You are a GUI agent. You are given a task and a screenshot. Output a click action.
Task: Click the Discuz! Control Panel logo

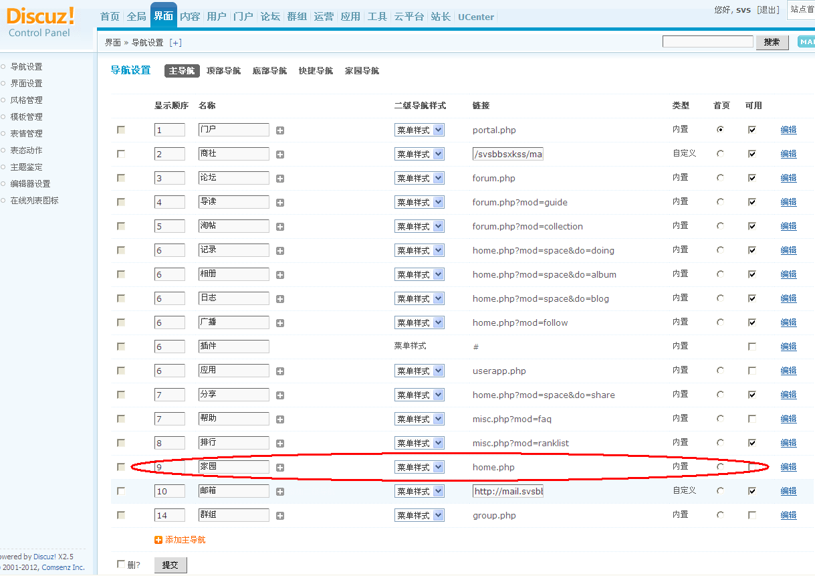pos(41,21)
